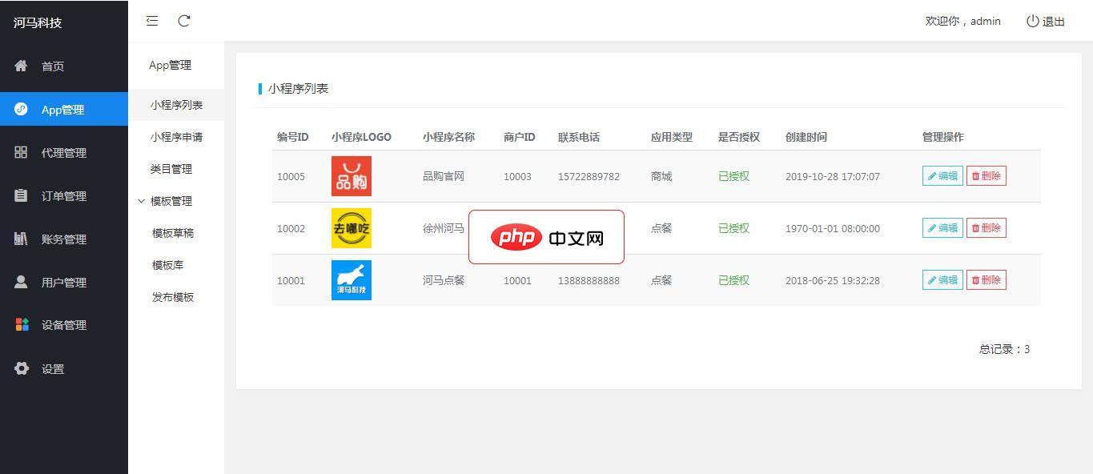Click the 设备管理 device management icon
Image resolution: width=1093 pixels, height=474 pixels.
[22, 325]
